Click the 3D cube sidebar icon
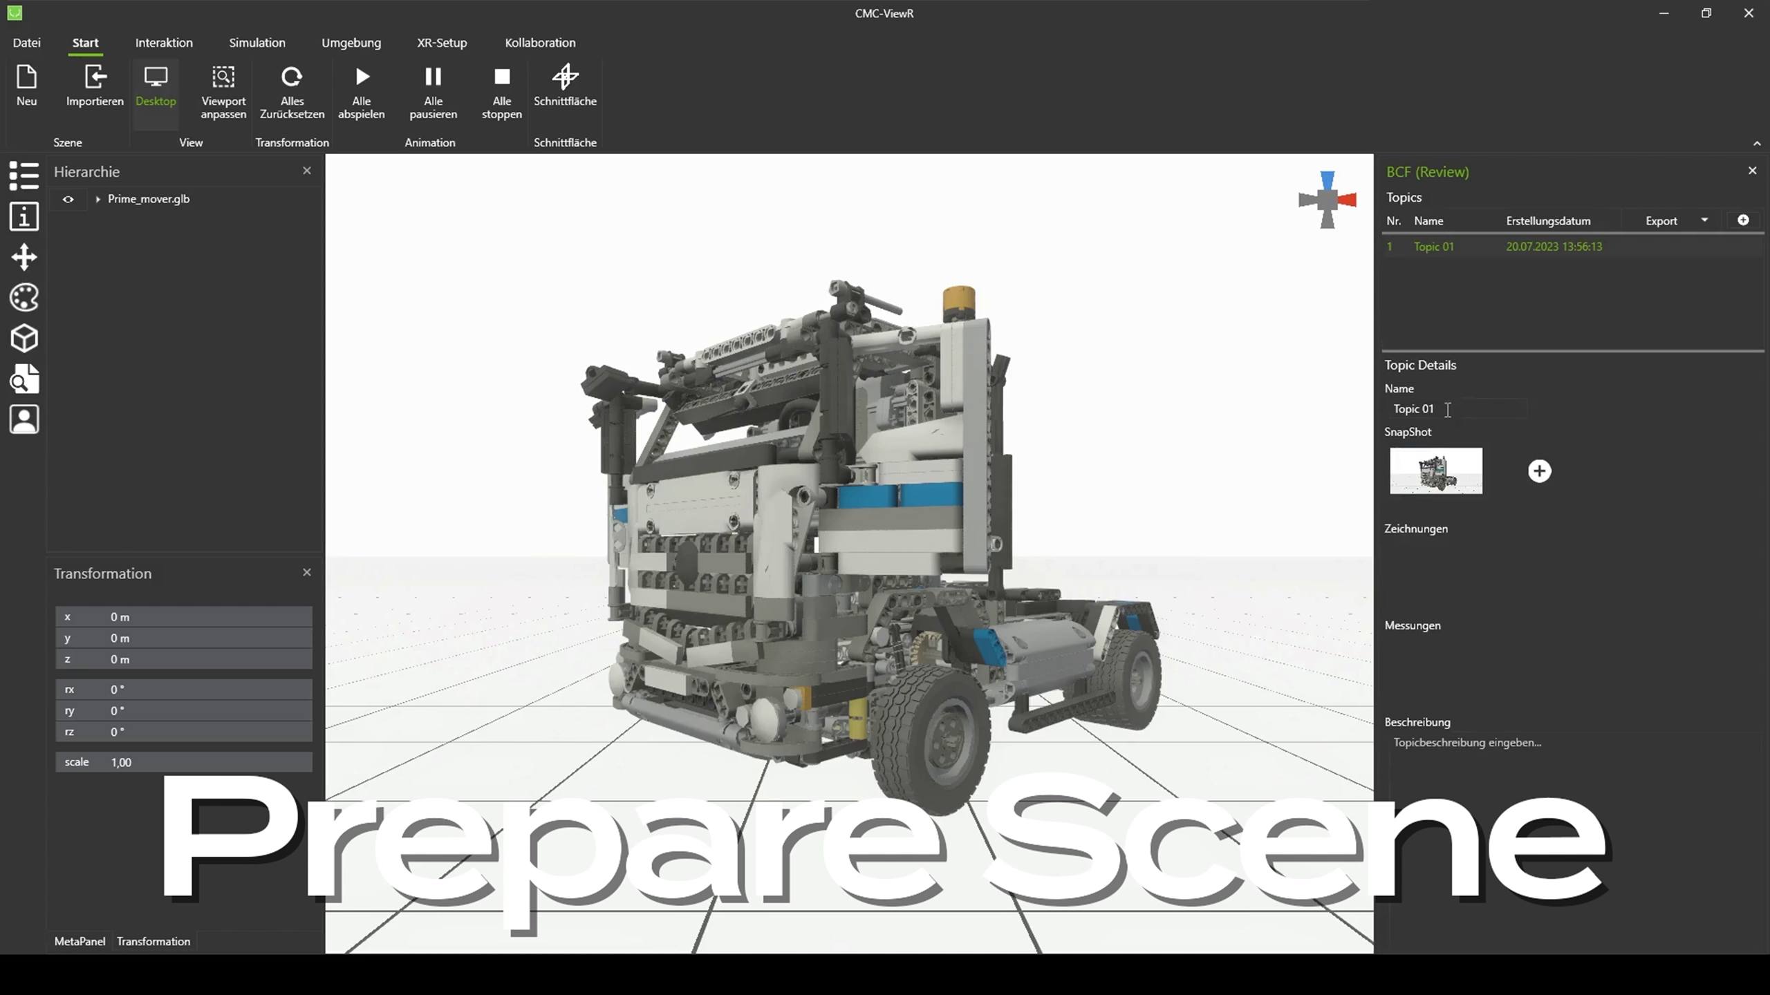 click(24, 339)
